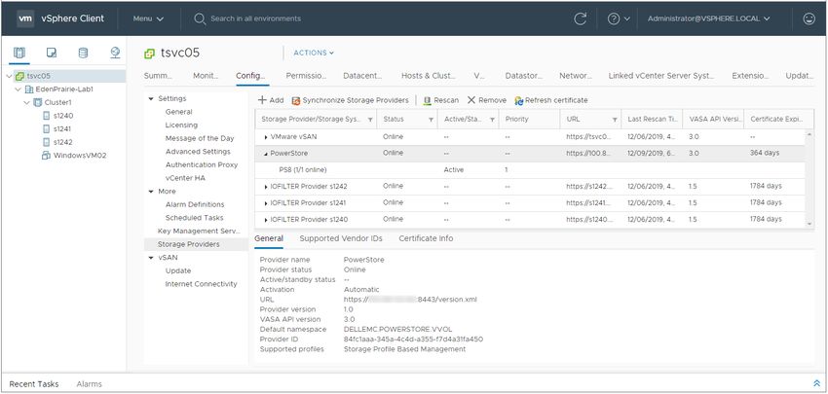This screenshot has height=394, width=828.
Task: Click the filter icon in Status column
Action: pos(431,120)
